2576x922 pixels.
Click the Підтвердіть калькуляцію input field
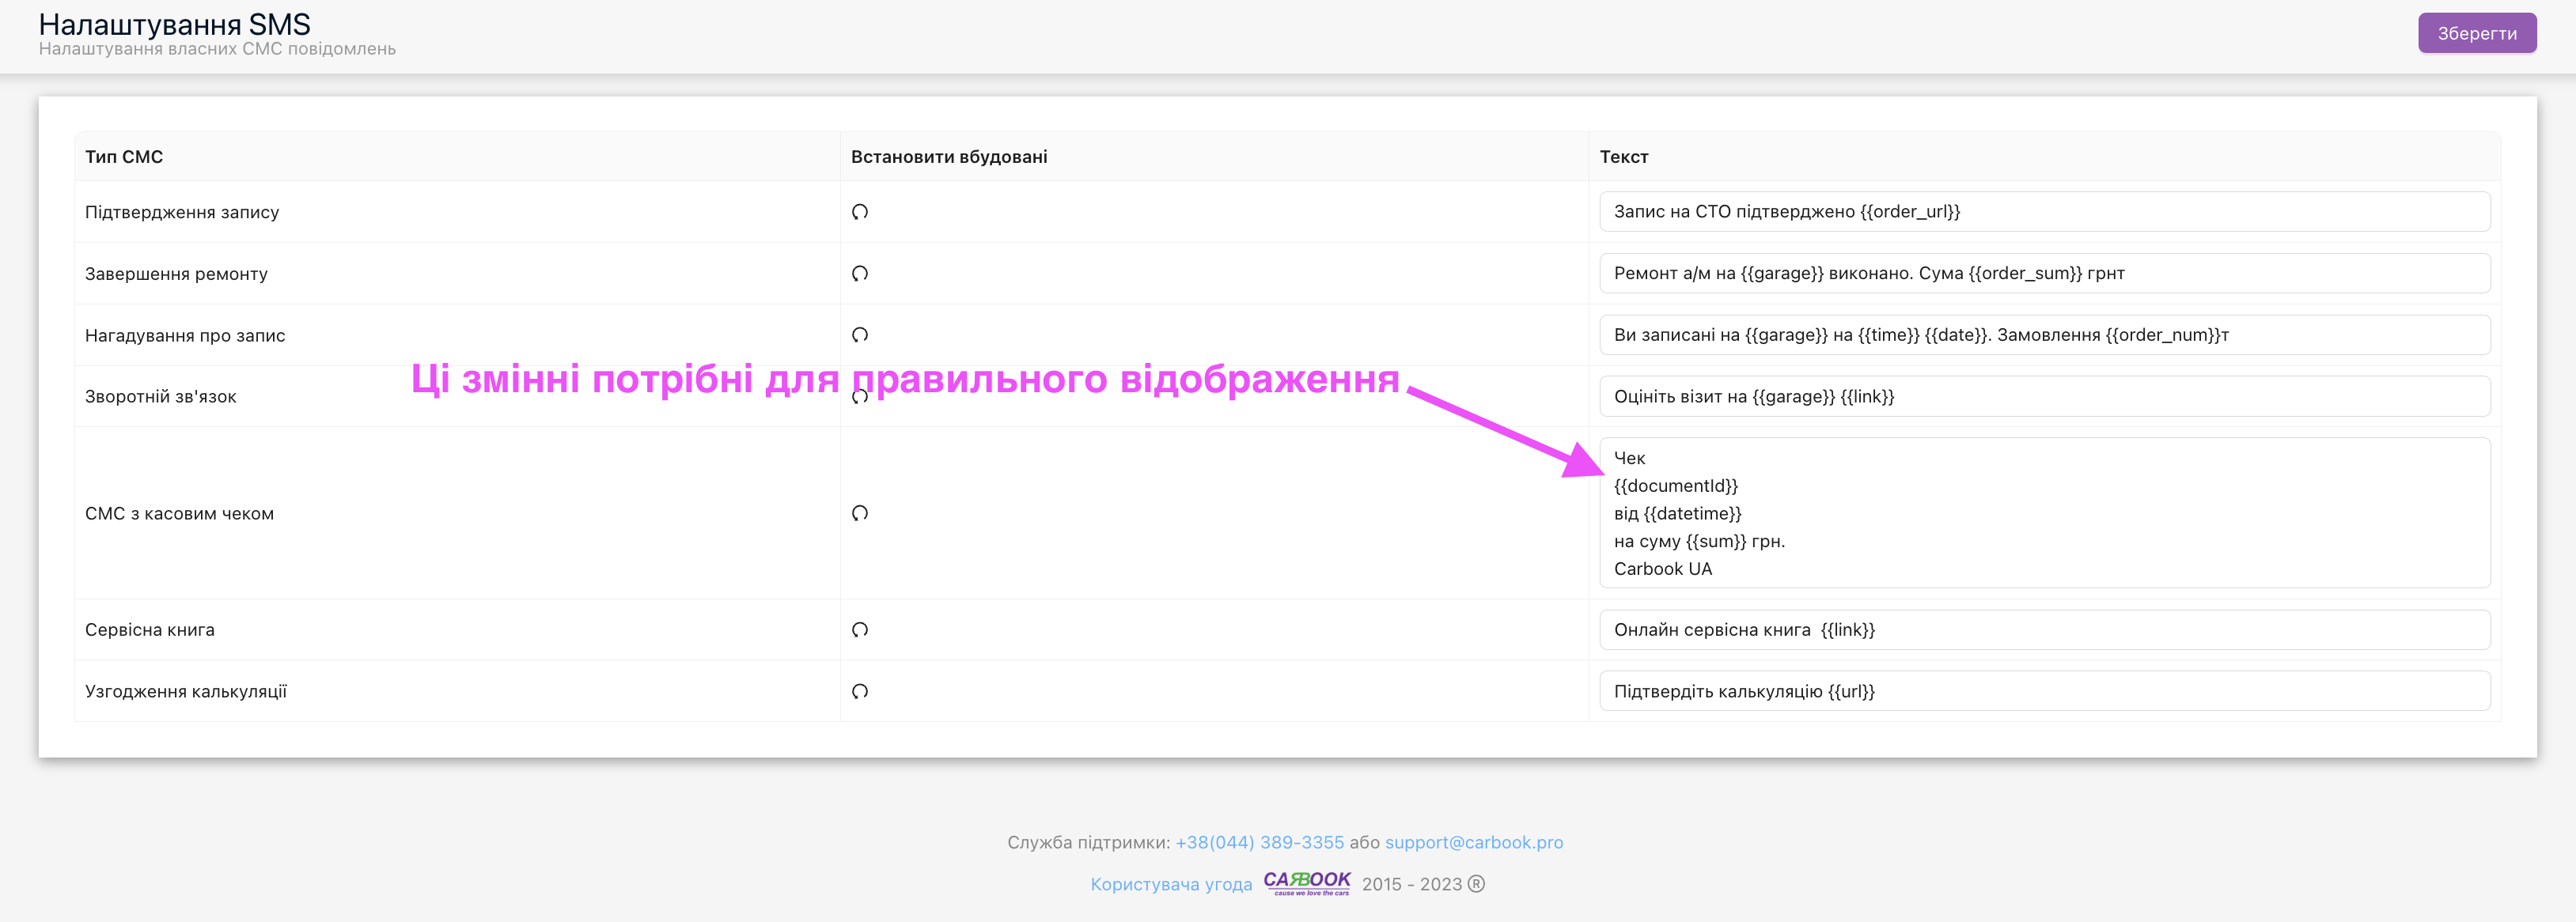pos(2043,691)
